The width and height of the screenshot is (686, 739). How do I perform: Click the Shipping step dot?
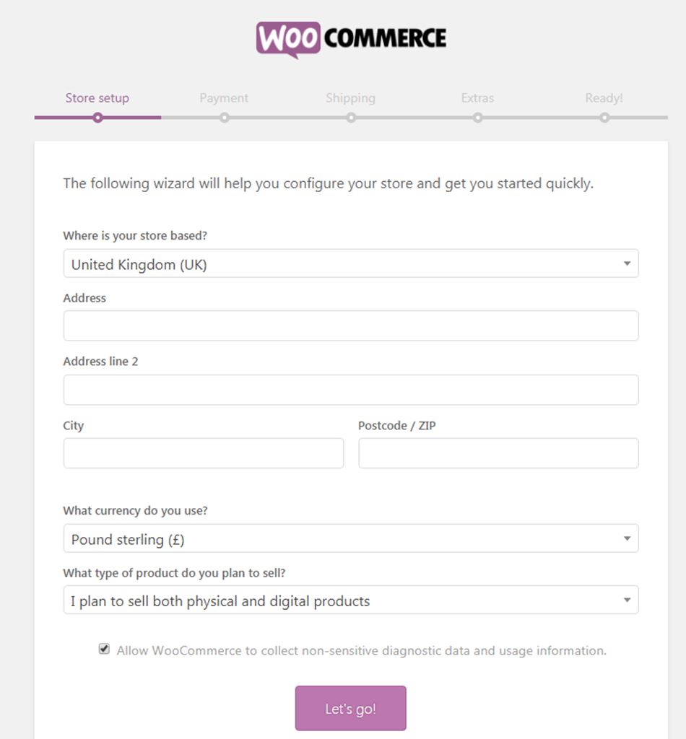click(351, 118)
